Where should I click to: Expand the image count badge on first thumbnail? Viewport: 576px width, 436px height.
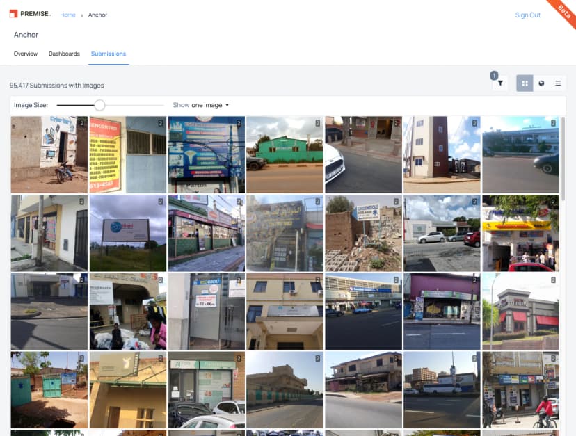[81, 124]
